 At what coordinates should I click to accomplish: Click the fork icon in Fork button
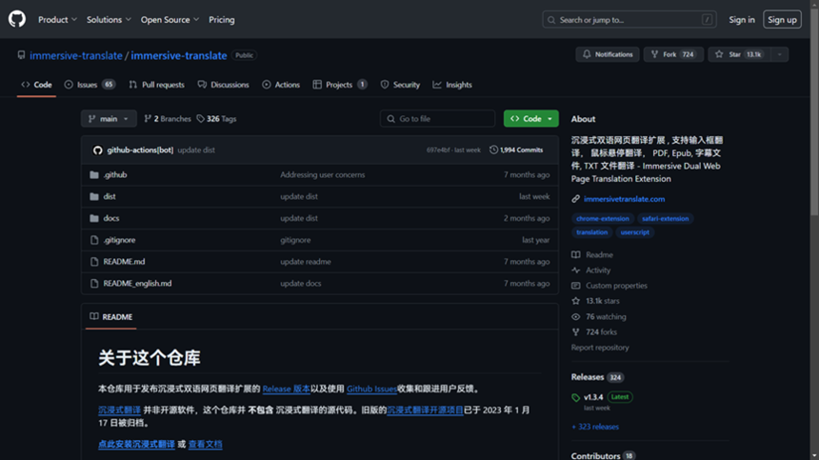click(654, 54)
